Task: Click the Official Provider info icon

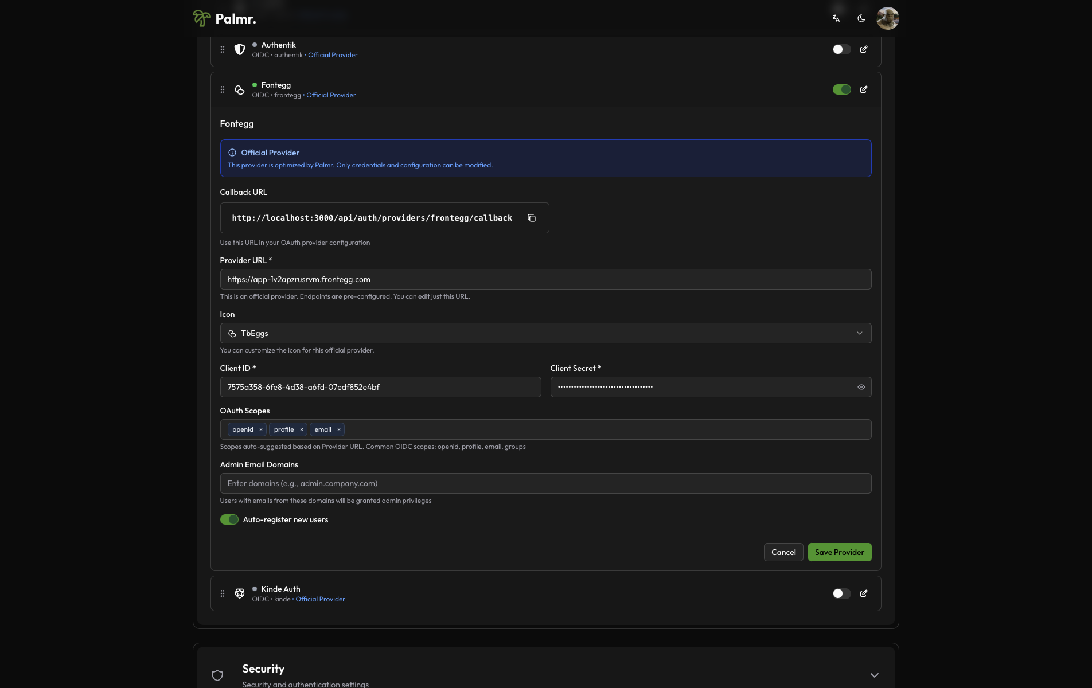Action: (232, 153)
